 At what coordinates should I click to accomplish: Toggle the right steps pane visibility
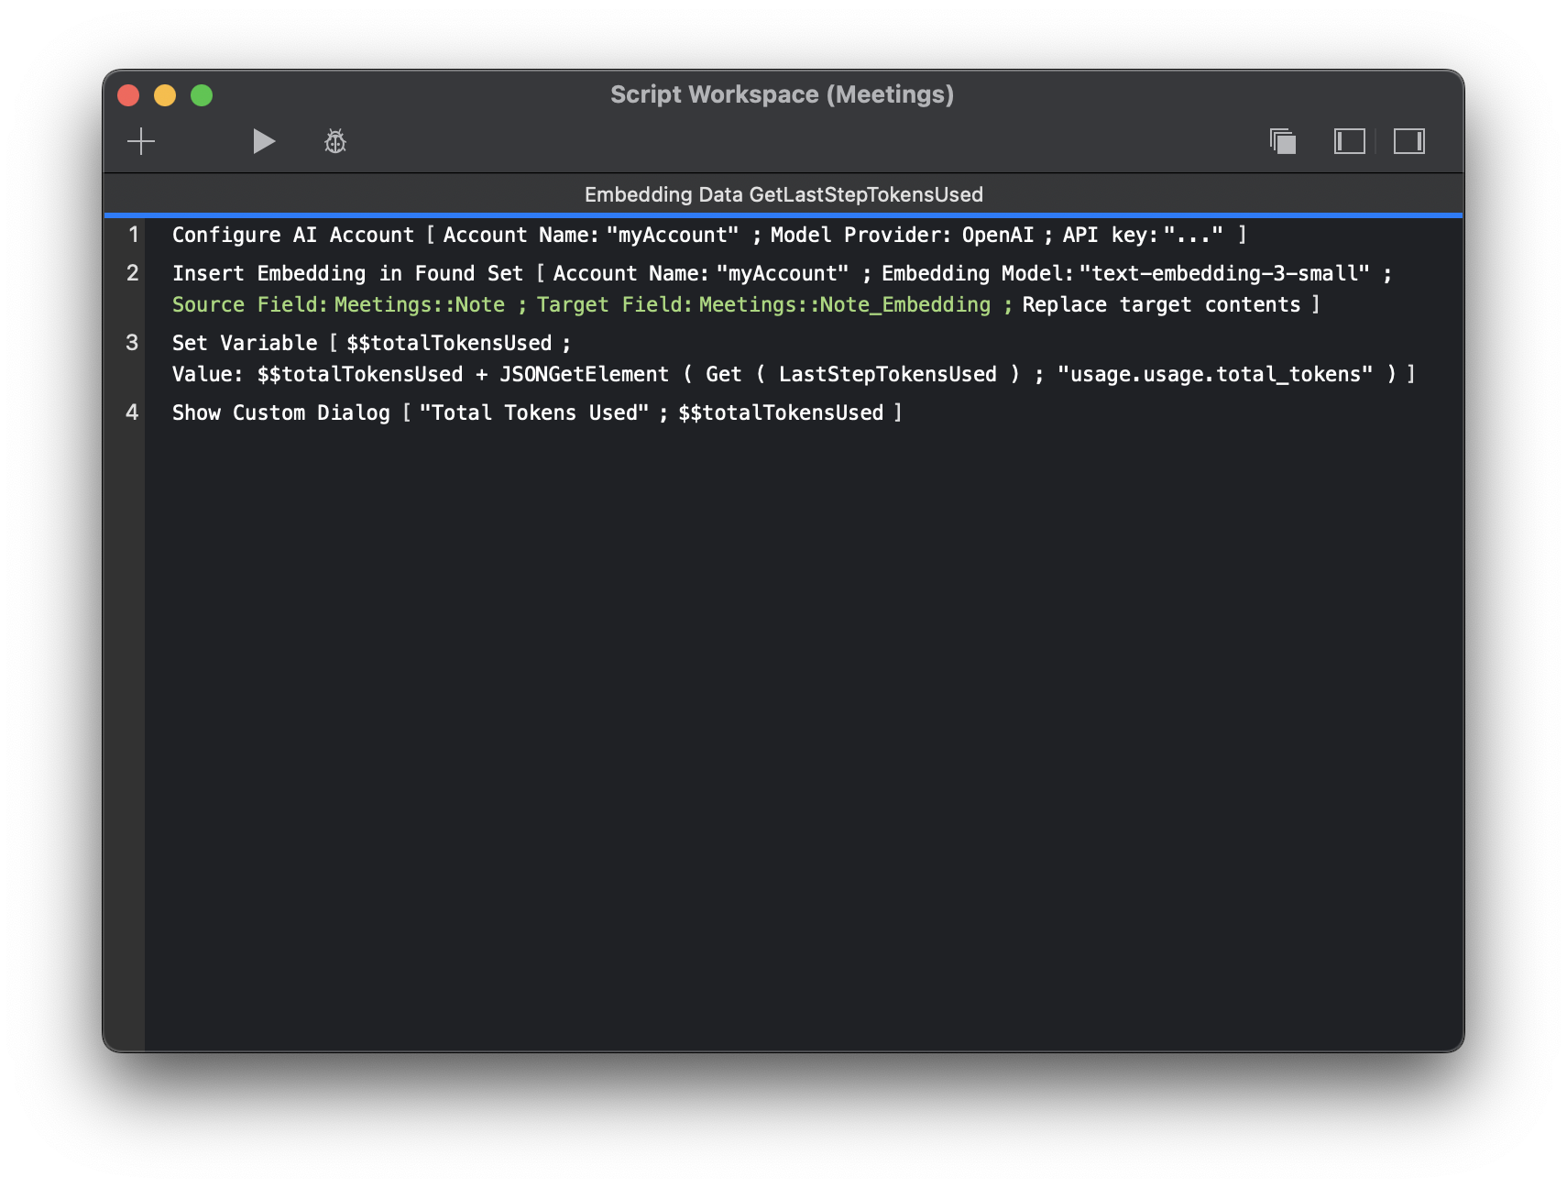point(1408,142)
